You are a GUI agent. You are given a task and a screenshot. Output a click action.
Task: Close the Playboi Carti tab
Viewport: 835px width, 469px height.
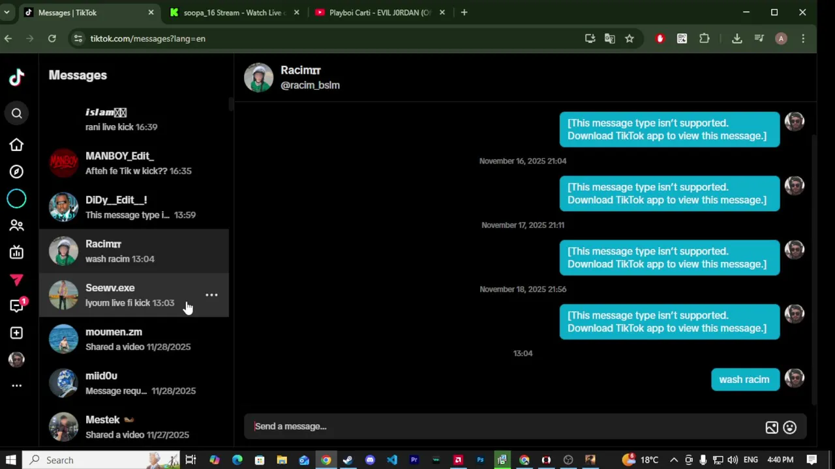(x=442, y=12)
